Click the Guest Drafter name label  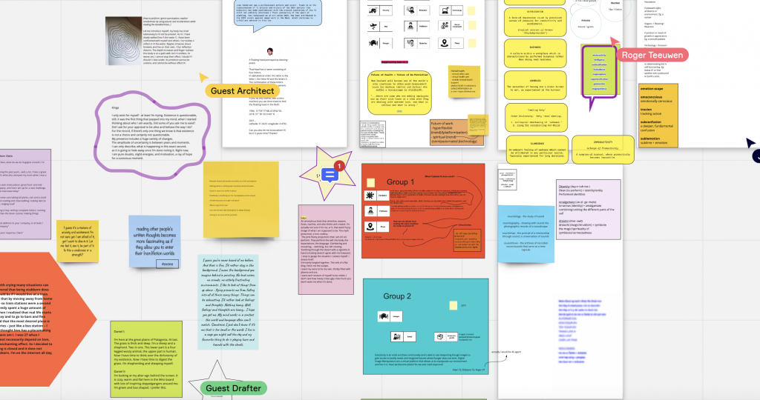pyautogui.click(x=234, y=388)
